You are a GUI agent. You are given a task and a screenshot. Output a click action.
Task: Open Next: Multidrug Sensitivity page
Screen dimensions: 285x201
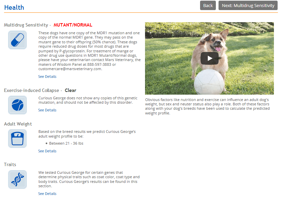coord(248,5)
